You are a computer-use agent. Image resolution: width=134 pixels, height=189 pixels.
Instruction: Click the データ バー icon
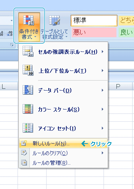click(x=28, y=90)
